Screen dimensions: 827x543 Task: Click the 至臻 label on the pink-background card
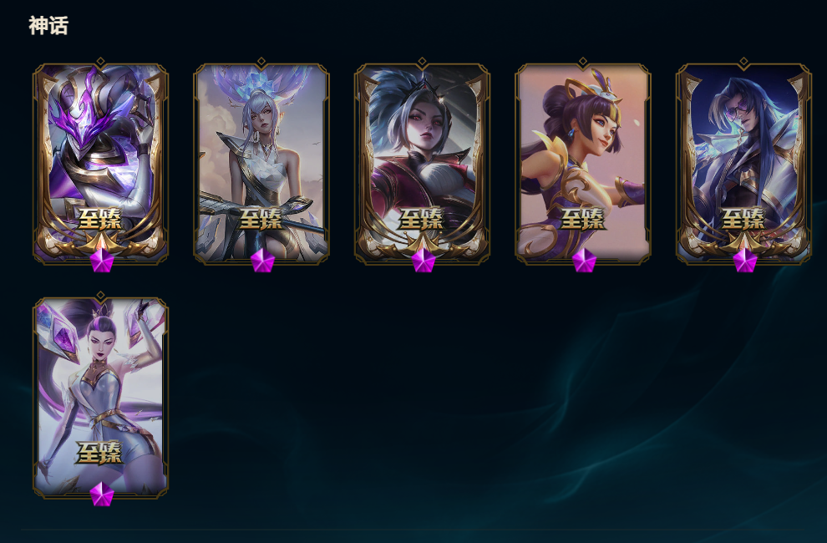click(x=582, y=219)
